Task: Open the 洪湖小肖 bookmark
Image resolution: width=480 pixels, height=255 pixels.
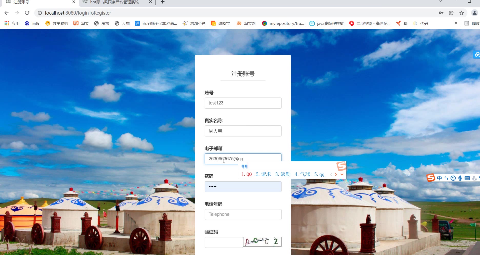Action: click(x=194, y=23)
